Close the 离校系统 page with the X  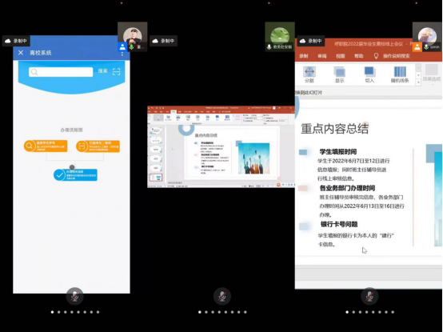pyautogui.click(x=21, y=53)
